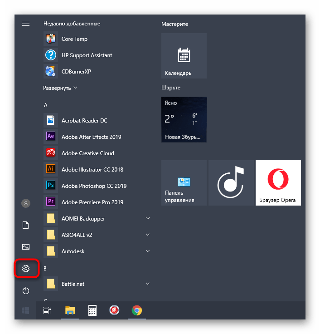Image resolution: width=320 pixels, height=334 pixels.
Task: Click the Windows Start button on taskbar
Action: [25, 310]
